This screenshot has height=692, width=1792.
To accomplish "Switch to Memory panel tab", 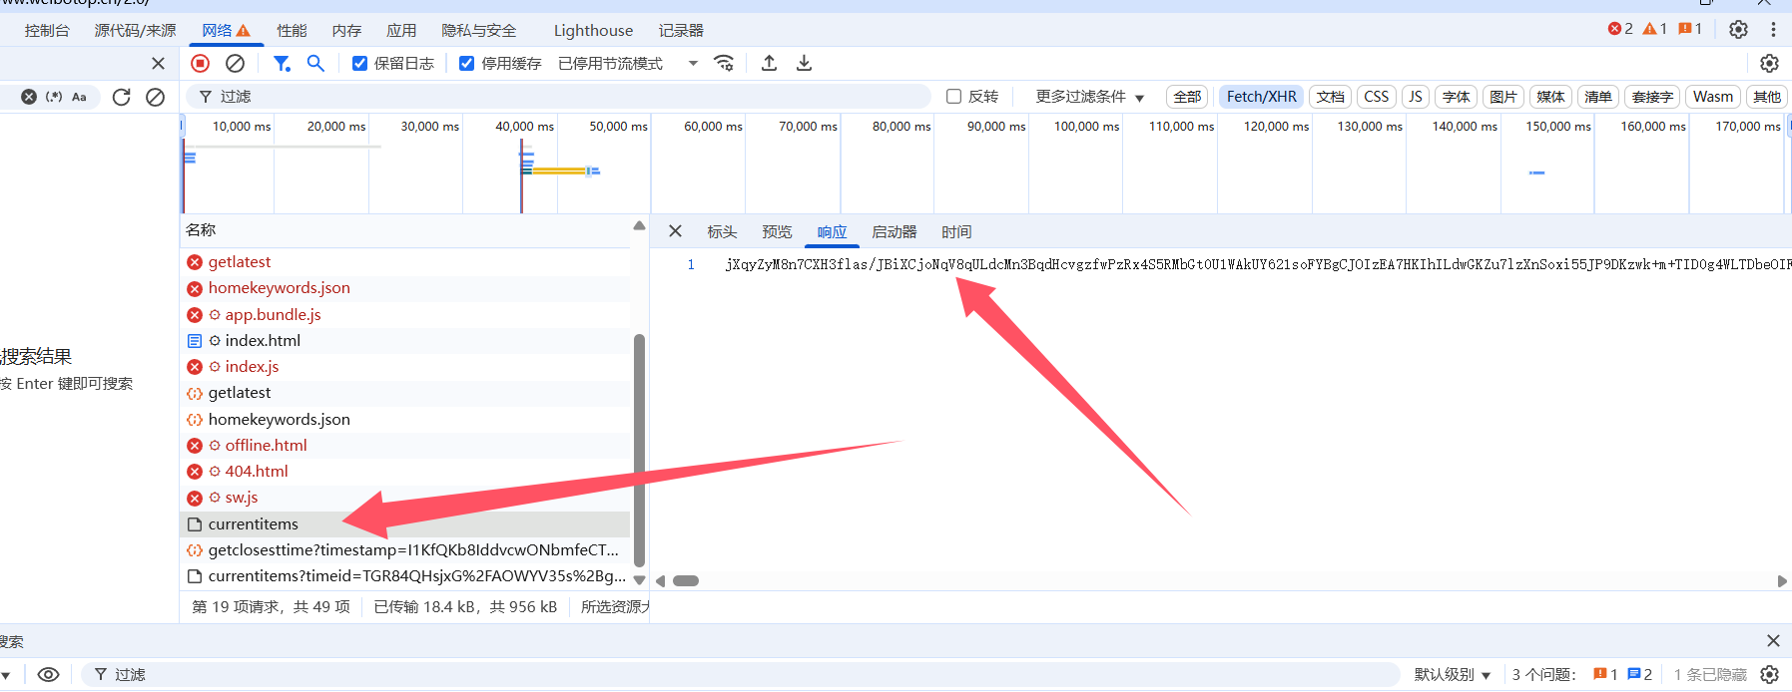I will (346, 30).
